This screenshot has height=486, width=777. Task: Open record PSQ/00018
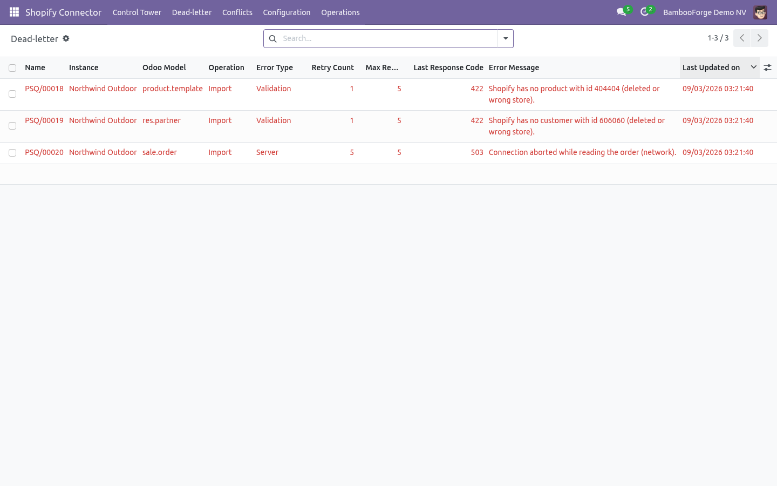44,89
